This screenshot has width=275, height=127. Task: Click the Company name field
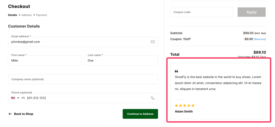coord(83,79)
